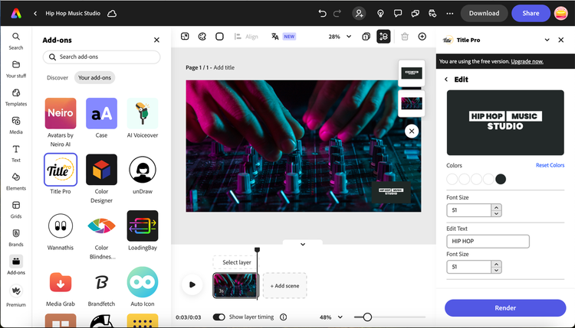Open Brands panel in sidebar
The width and height of the screenshot is (575, 328).
(x=16, y=238)
